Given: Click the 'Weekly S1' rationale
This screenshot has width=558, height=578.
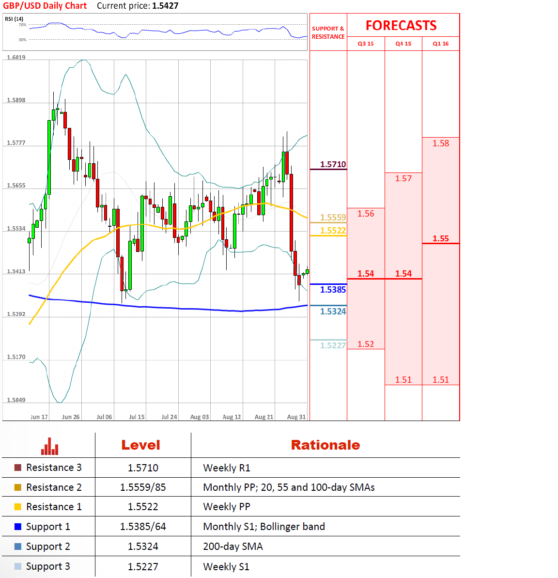Looking at the screenshot, I should pos(226,567).
